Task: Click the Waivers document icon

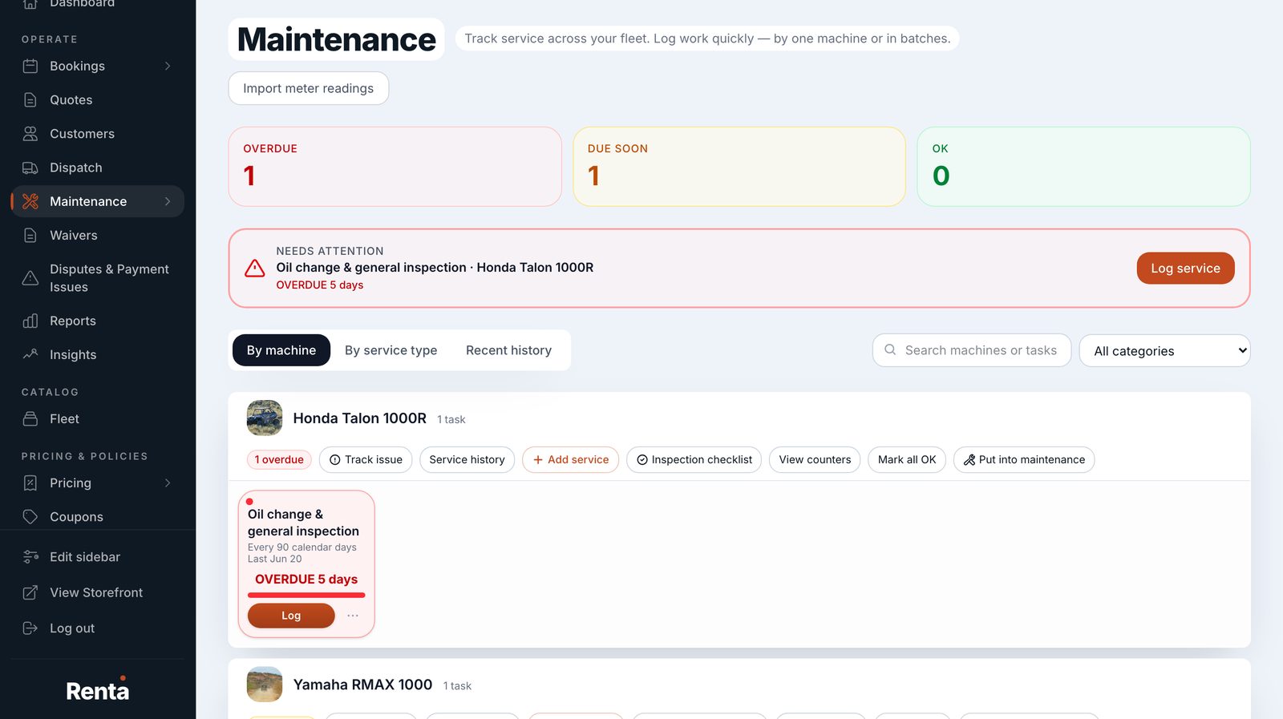Action: (x=30, y=236)
